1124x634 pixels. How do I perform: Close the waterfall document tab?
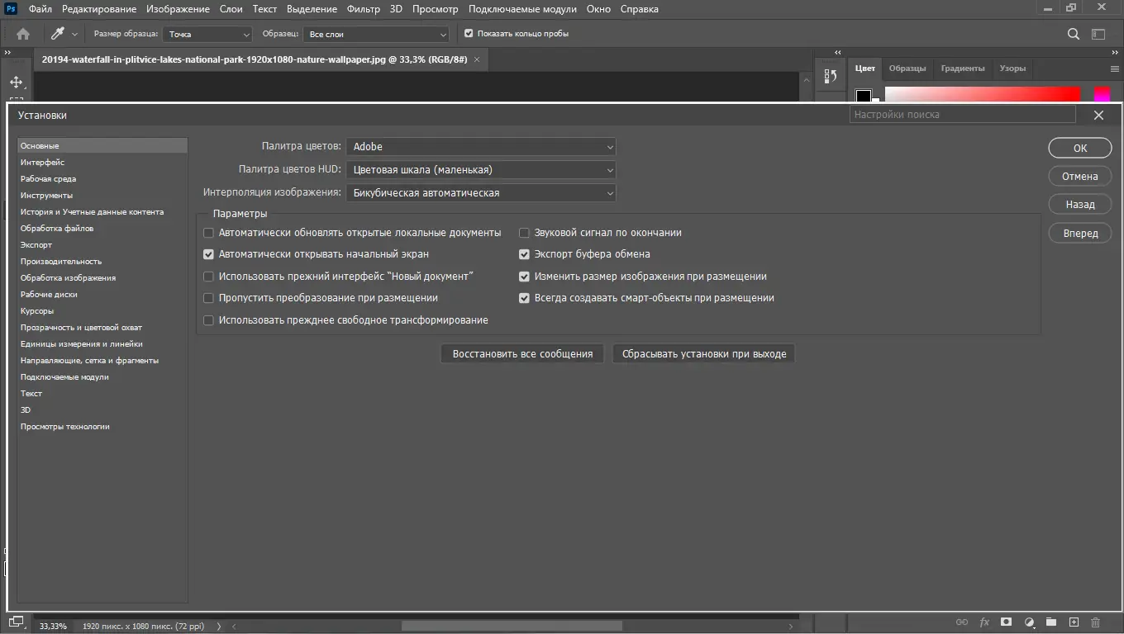tap(477, 59)
